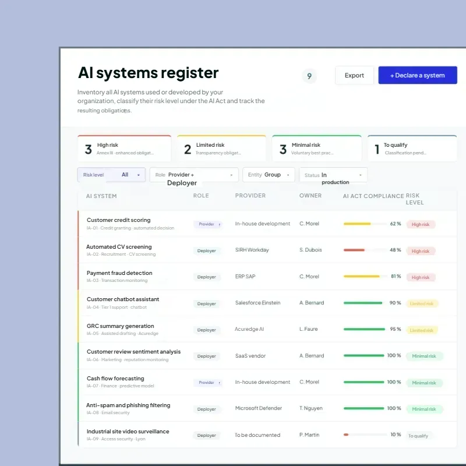Viewport: 466px width, 466px height.
Task: Click the 62 % compliance bar
Action: click(x=365, y=224)
